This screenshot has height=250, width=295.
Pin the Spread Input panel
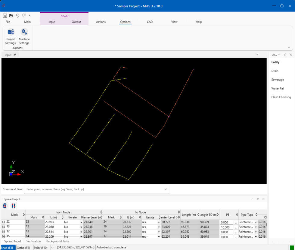[x=258, y=199]
